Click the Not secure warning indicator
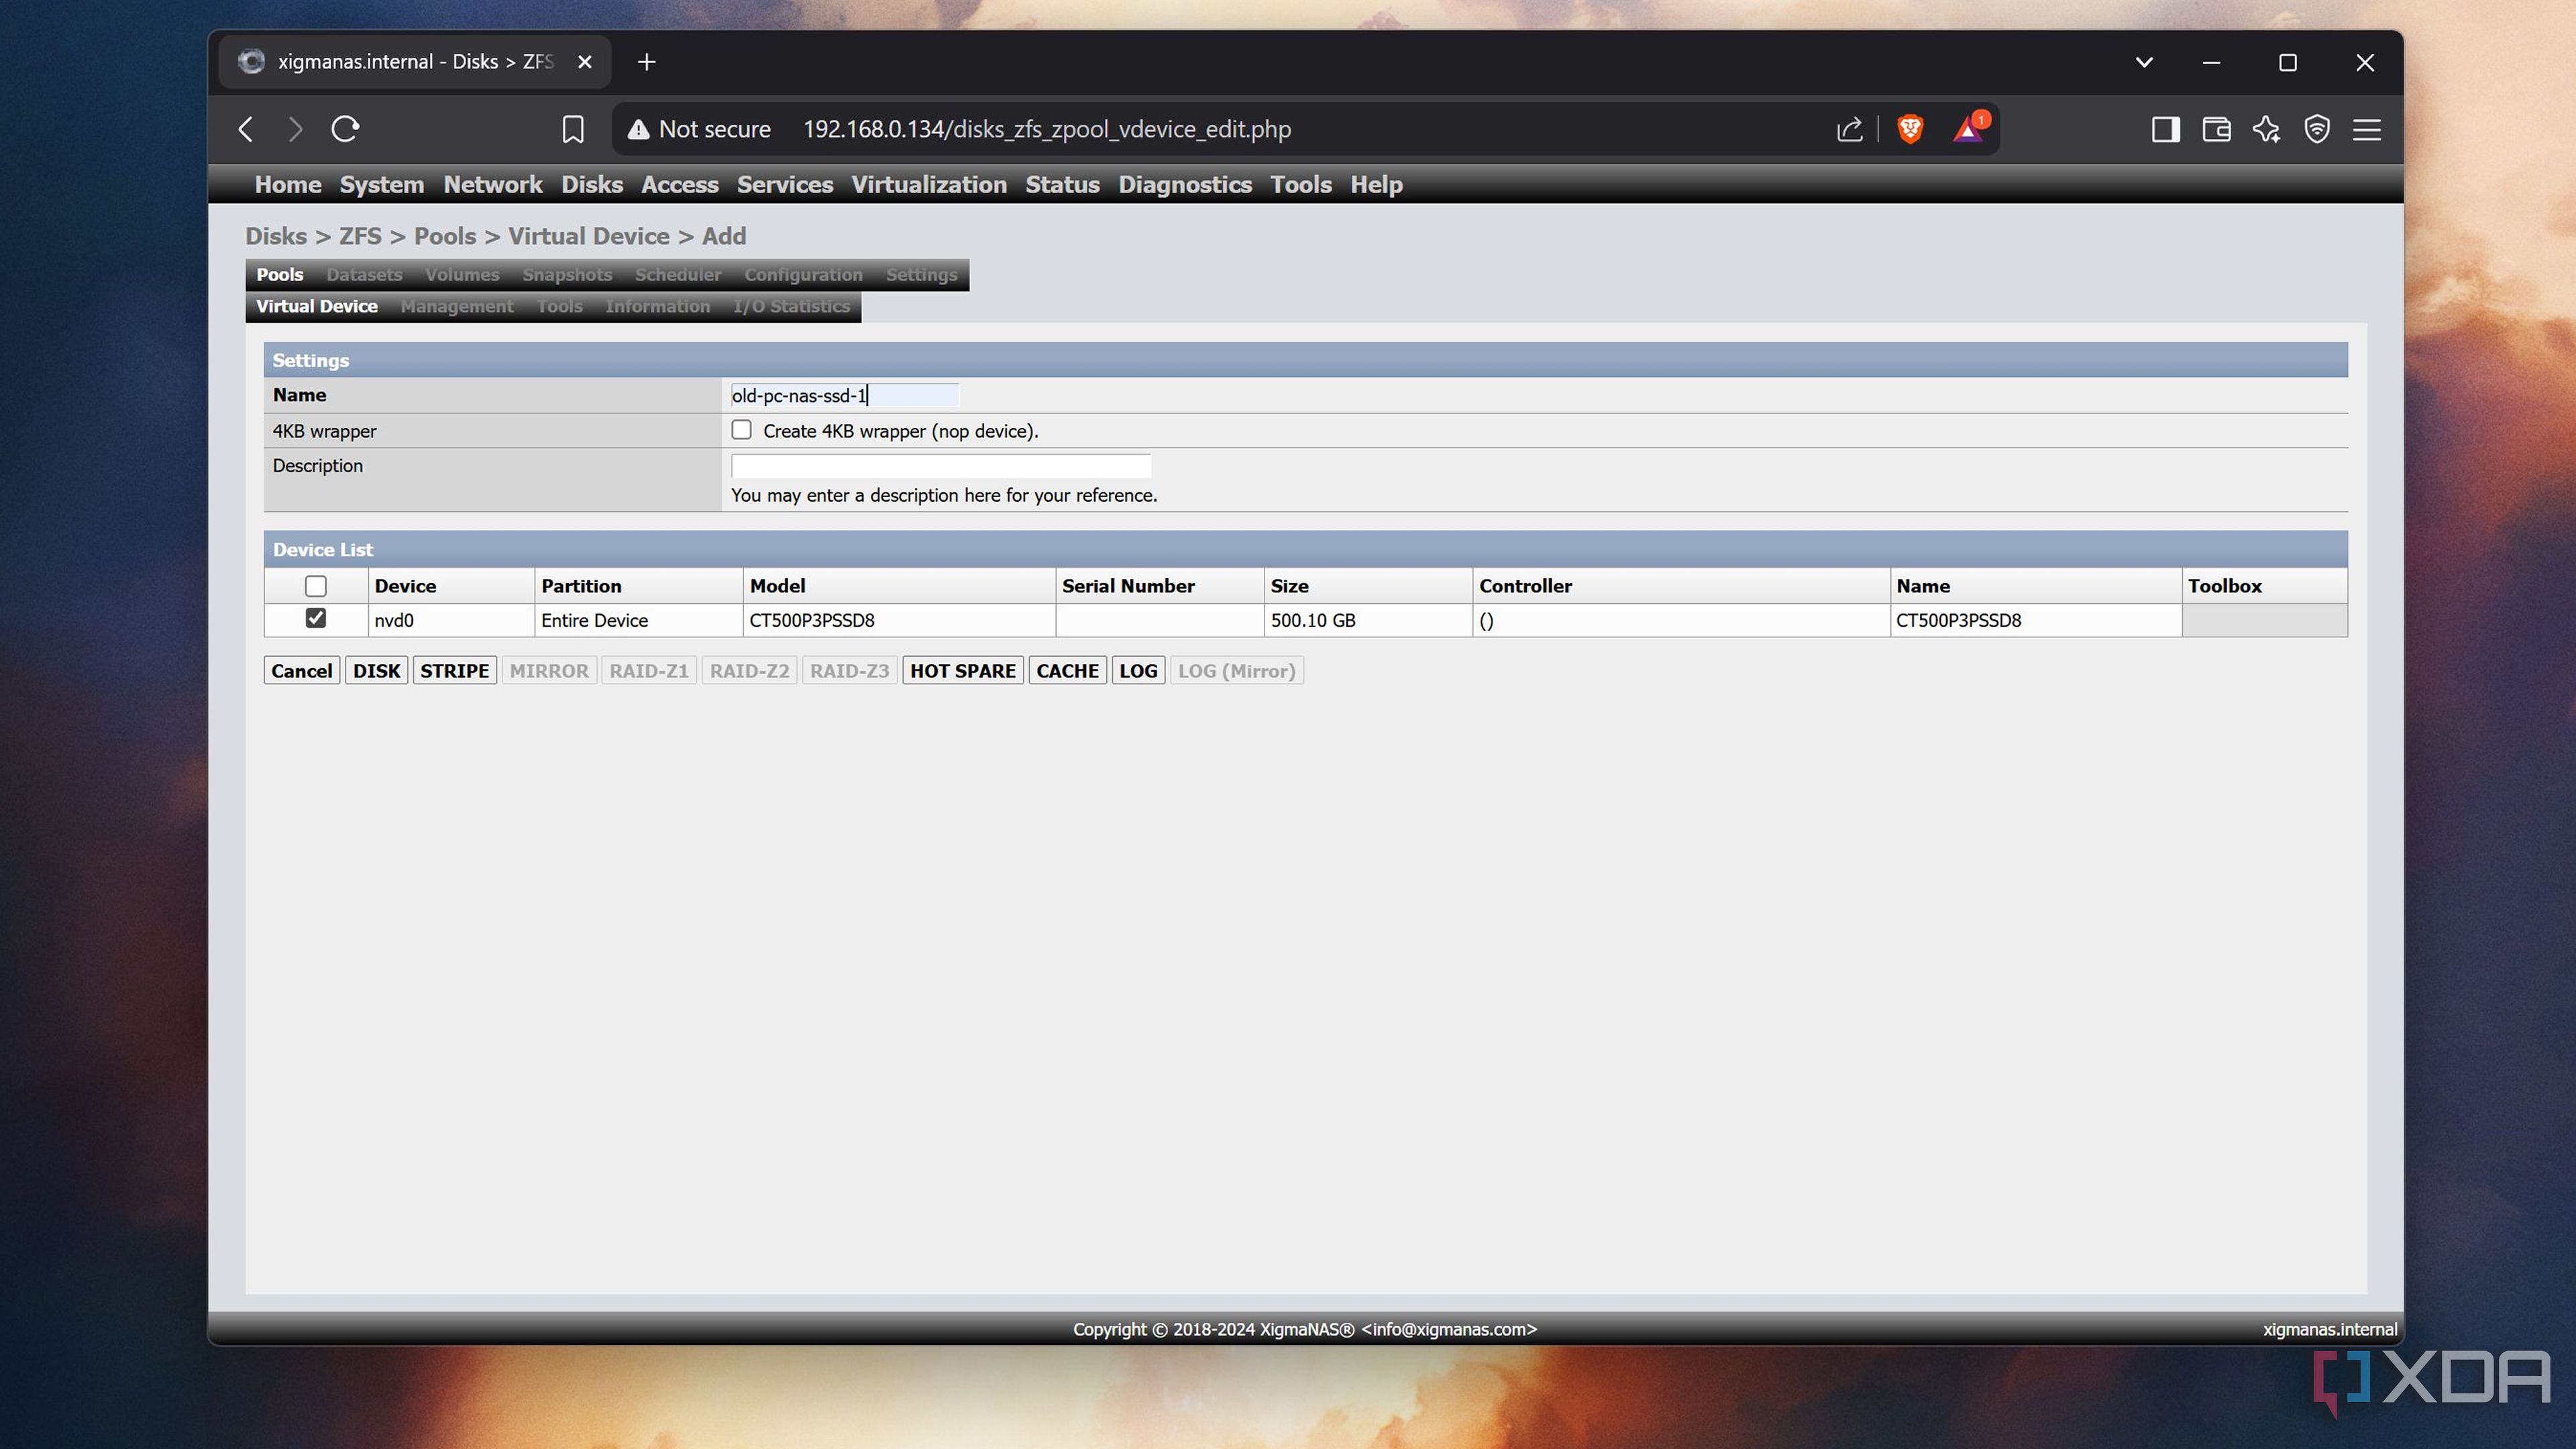2576x1449 pixels. (x=699, y=129)
